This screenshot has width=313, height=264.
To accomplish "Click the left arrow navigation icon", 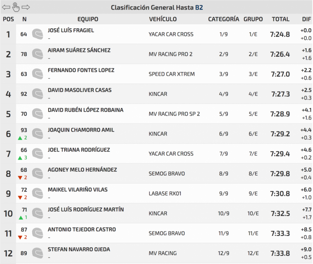I will 6,7.
